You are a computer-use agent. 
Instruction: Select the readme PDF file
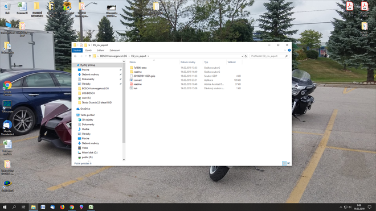coord(185,84)
